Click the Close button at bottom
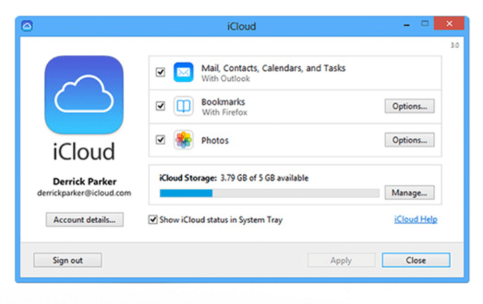This screenshot has height=304, width=483. [416, 260]
